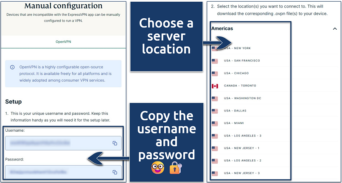Click the Canadian flag beside Toronto
Viewport: 342px width, 183px height.
tap(215, 86)
